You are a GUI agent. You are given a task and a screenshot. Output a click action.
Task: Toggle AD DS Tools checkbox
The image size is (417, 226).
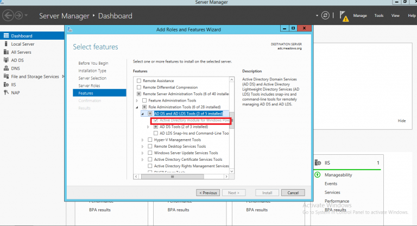156,127
